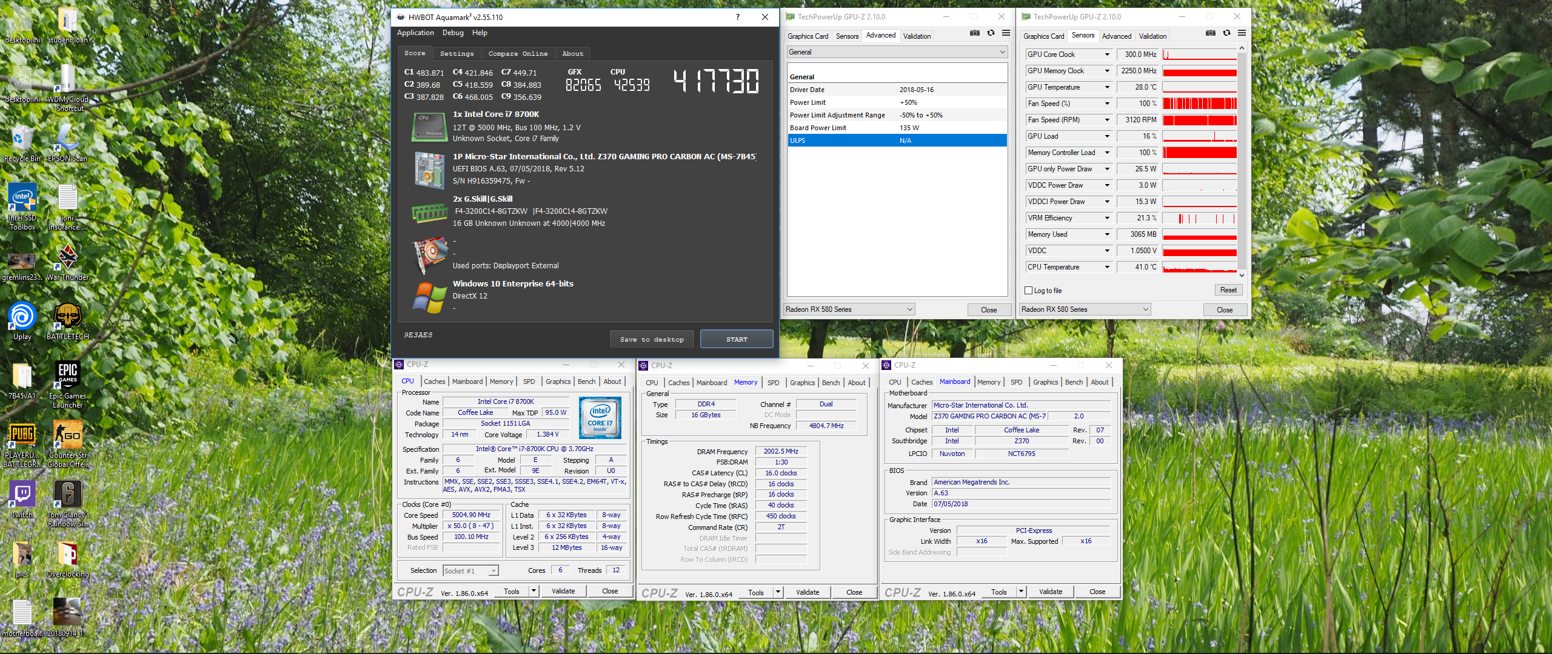Open Bench tab in CPU-Z Mainboard window
This screenshot has width=1552, height=654.
[1074, 382]
